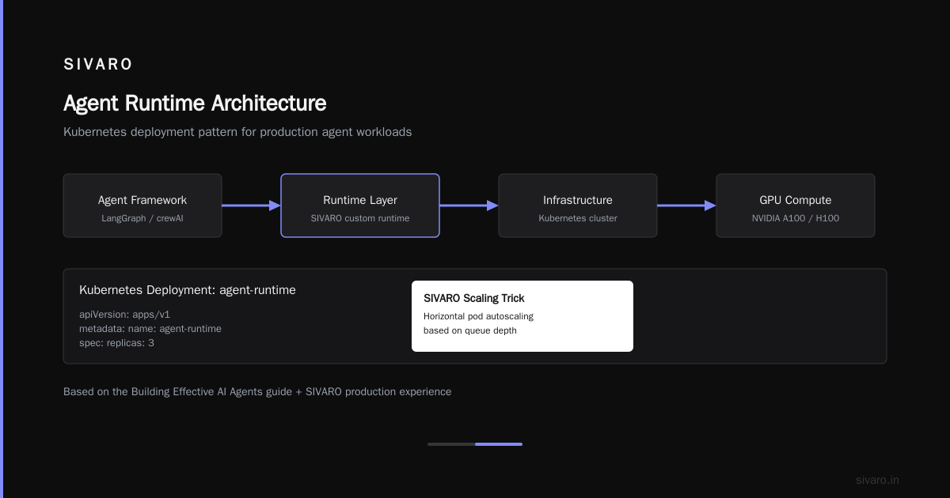This screenshot has width=950, height=498.
Task: Select the Agent Runtime Architecture title
Action: tap(195, 104)
